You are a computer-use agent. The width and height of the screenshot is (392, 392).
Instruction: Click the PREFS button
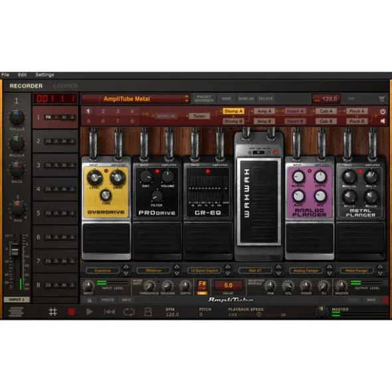(108, 300)
